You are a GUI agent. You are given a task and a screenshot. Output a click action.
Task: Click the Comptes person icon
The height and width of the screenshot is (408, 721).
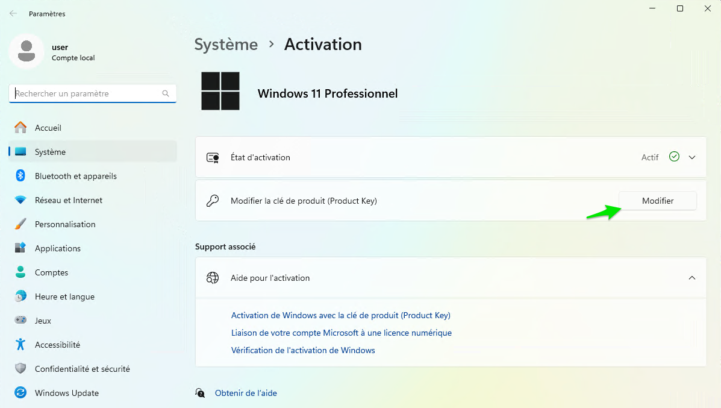[x=20, y=272]
